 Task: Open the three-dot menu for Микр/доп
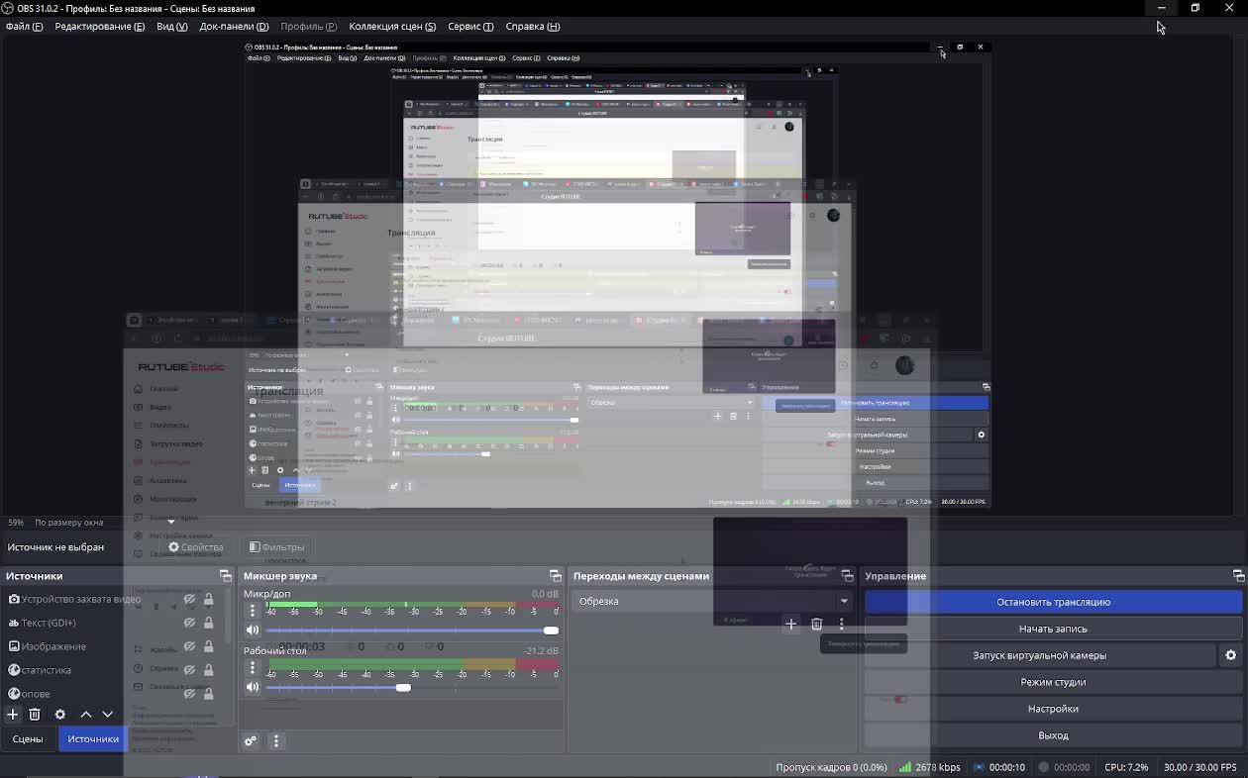[x=253, y=611]
